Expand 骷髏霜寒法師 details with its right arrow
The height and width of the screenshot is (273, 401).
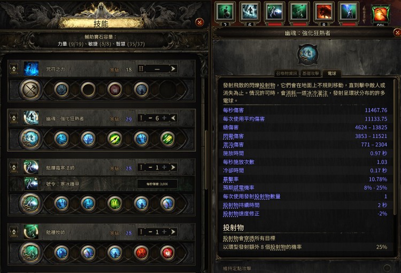coord(173,167)
